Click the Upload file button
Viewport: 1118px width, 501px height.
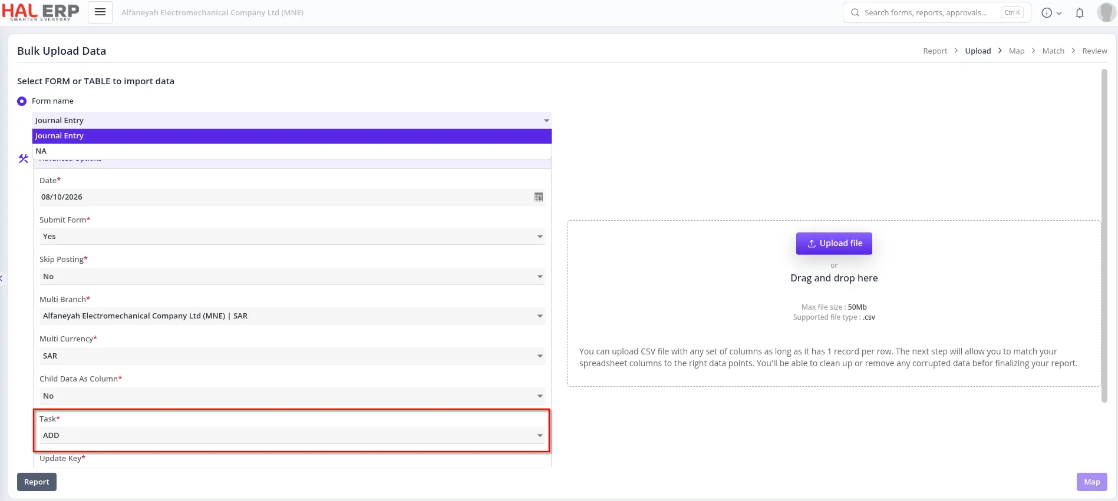pos(834,244)
